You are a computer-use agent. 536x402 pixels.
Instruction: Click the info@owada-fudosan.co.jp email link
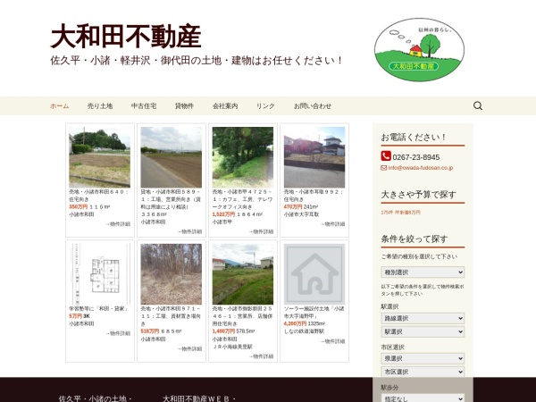coord(421,168)
